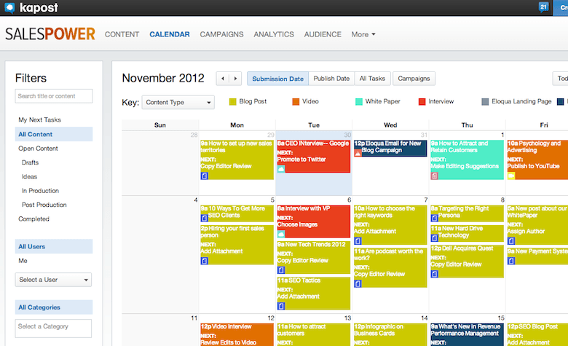Filter by Completed content
Image resolution: width=568 pixels, height=346 pixels.
click(x=33, y=219)
